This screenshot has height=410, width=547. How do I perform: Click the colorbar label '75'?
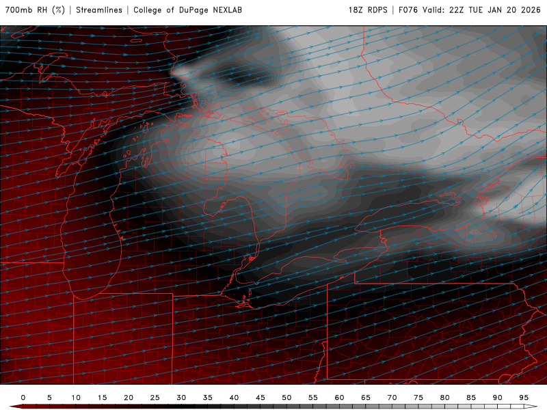point(418,398)
